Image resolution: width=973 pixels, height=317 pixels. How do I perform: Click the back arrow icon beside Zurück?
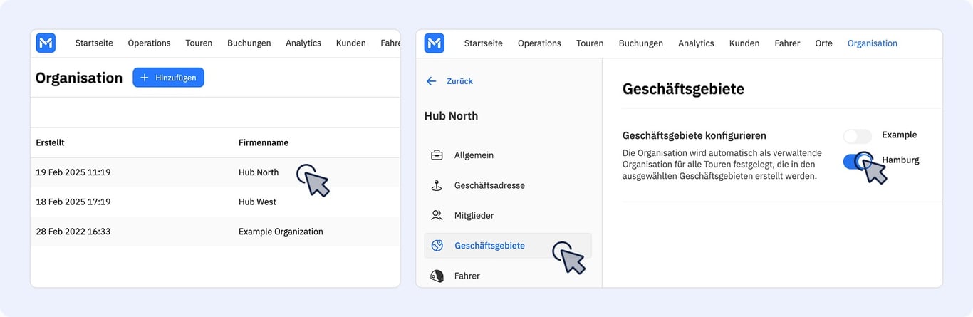coord(431,81)
